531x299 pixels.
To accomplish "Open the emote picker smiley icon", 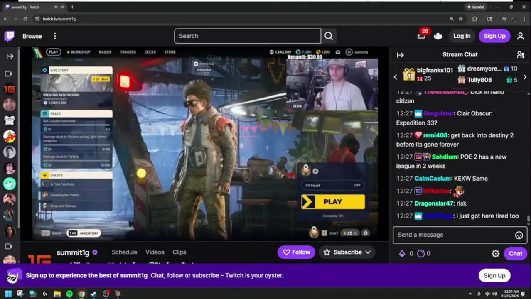I will pos(519,235).
